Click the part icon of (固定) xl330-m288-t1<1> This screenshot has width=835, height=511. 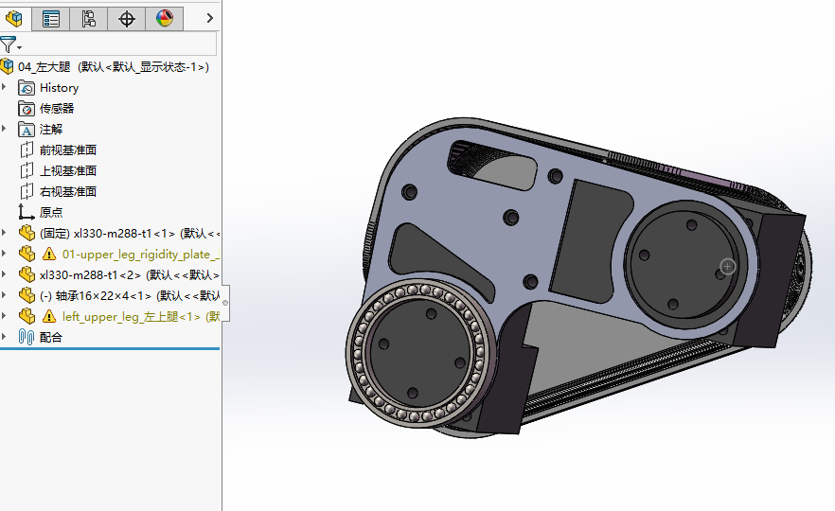click(x=27, y=233)
